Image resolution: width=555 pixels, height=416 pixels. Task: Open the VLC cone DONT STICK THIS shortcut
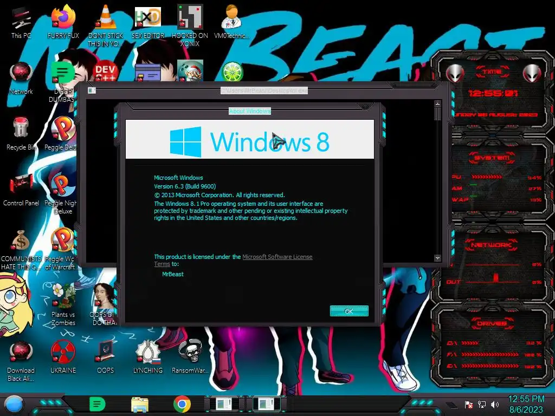(x=106, y=26)
